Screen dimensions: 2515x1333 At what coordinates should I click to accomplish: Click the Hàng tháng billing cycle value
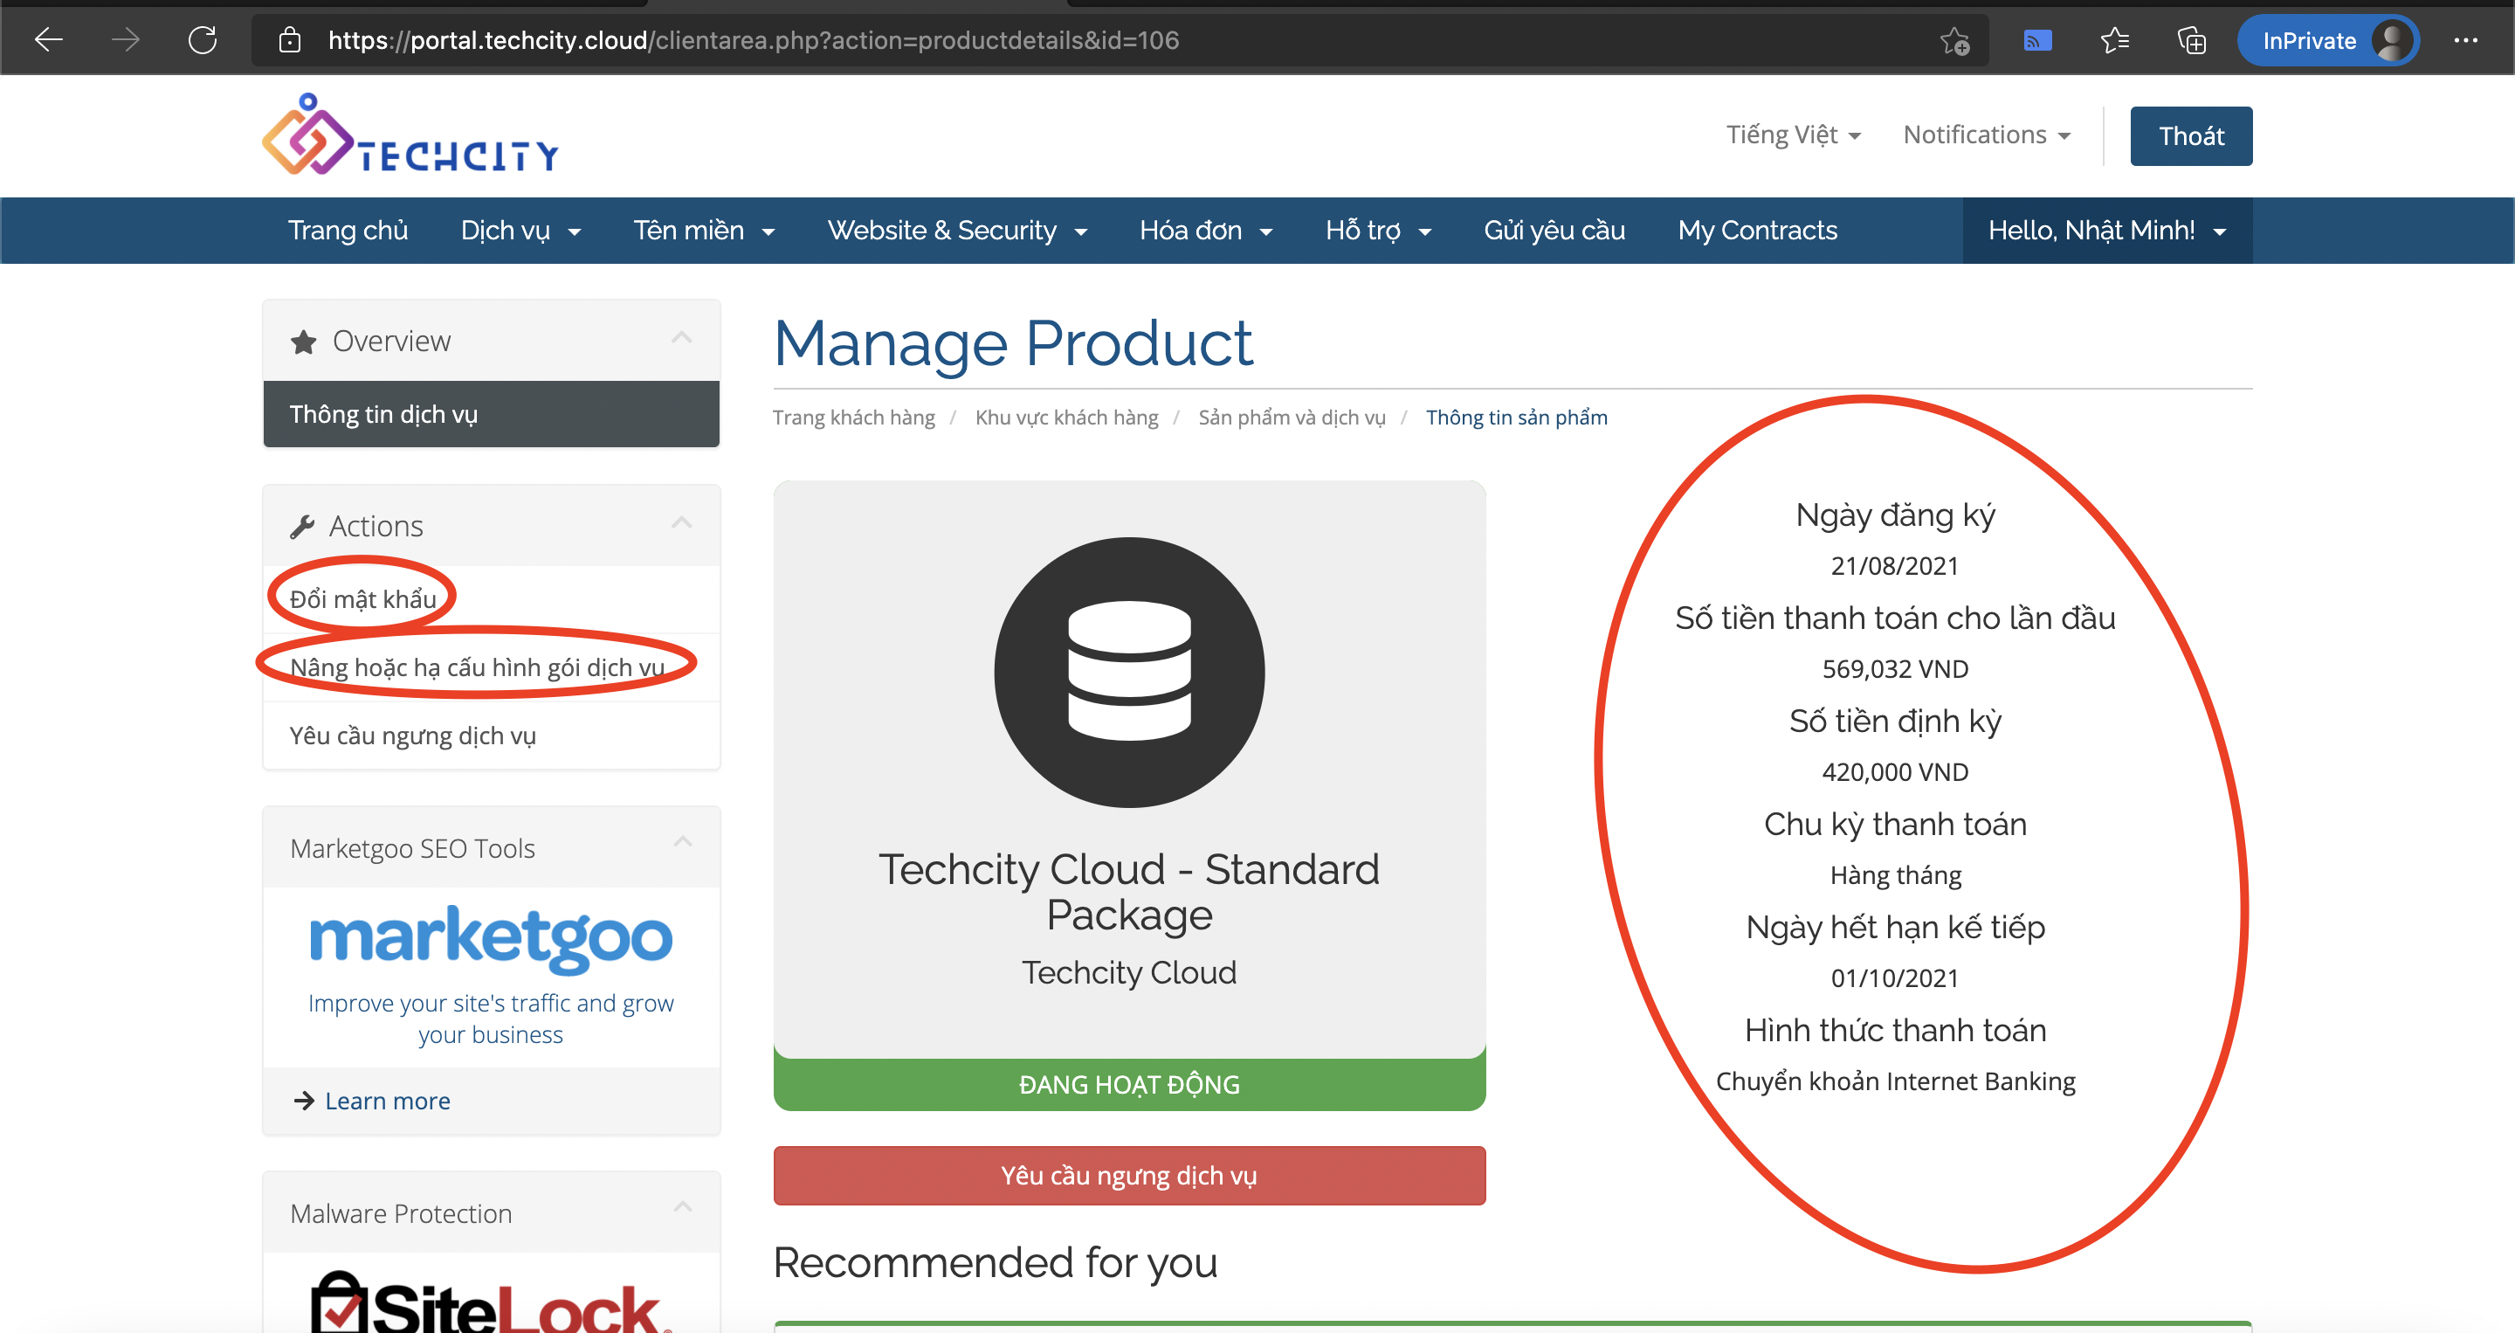pos(1895,876)
